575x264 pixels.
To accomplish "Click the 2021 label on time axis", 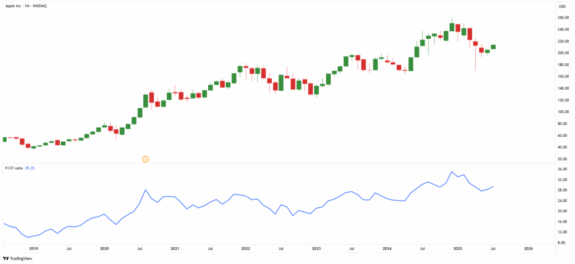I will 175,248.
